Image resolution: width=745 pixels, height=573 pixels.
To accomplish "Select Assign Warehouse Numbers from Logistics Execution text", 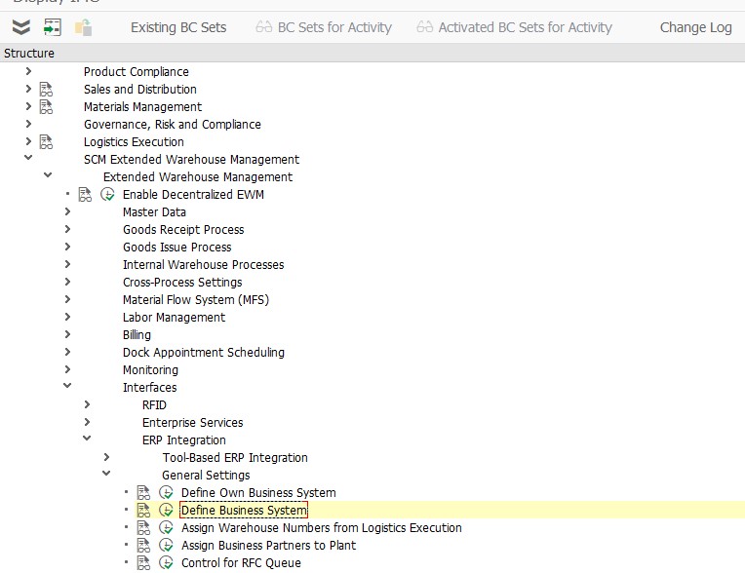I will 321,528.
